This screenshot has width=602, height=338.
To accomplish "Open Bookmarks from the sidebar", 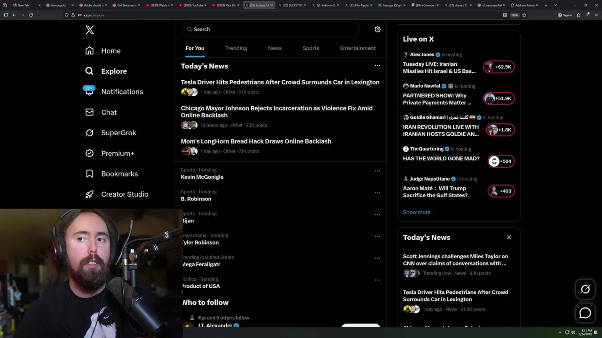I will point(111,174).
